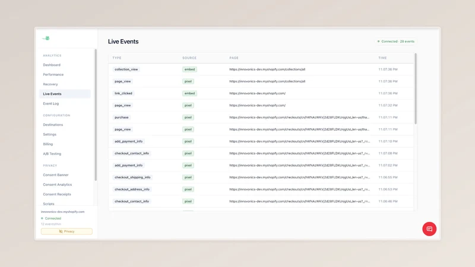Click the 11:07:32 PM timestamp
475x267 pixels.
388,106
